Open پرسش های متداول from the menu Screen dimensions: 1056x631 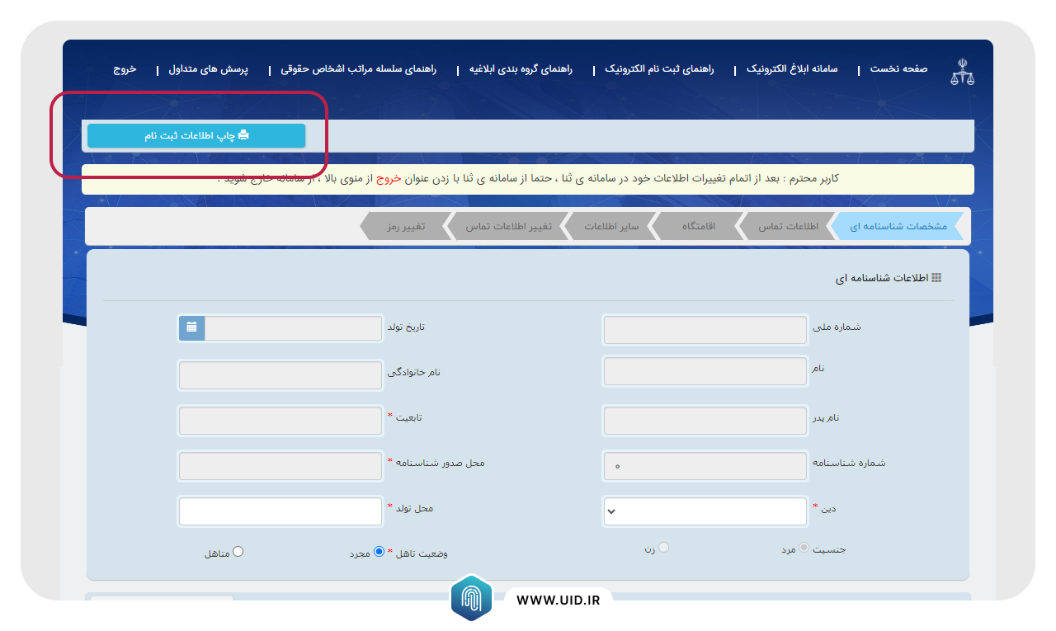tap(214, 69)
